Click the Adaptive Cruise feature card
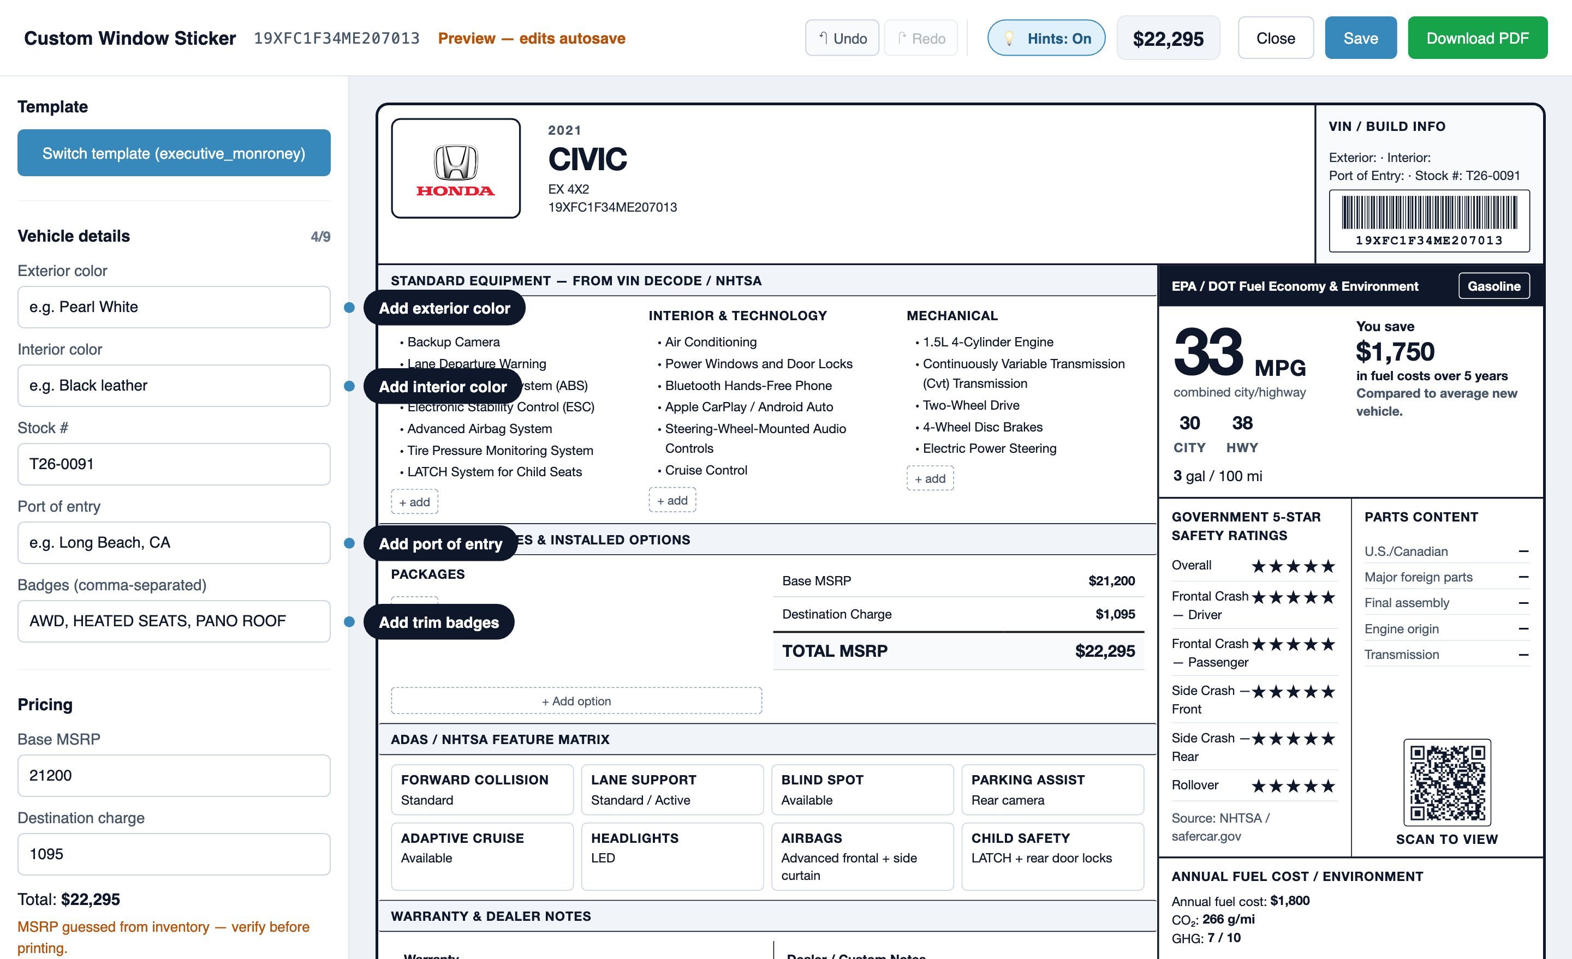 483,856
